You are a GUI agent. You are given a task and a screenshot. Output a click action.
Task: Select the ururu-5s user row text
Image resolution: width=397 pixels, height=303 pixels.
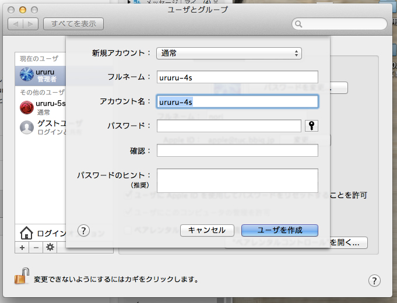51,104
